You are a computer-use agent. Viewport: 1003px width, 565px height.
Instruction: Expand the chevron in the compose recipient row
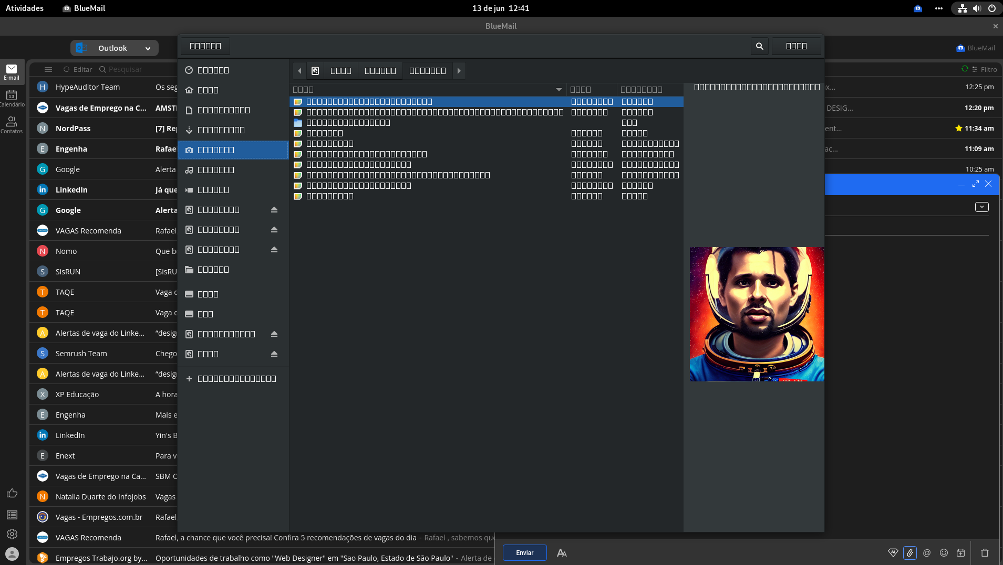point(981,207)
